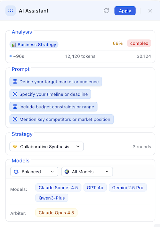Click the refresh arrows icon
Screen dimensions: 160x227
(x=106, y=11)
